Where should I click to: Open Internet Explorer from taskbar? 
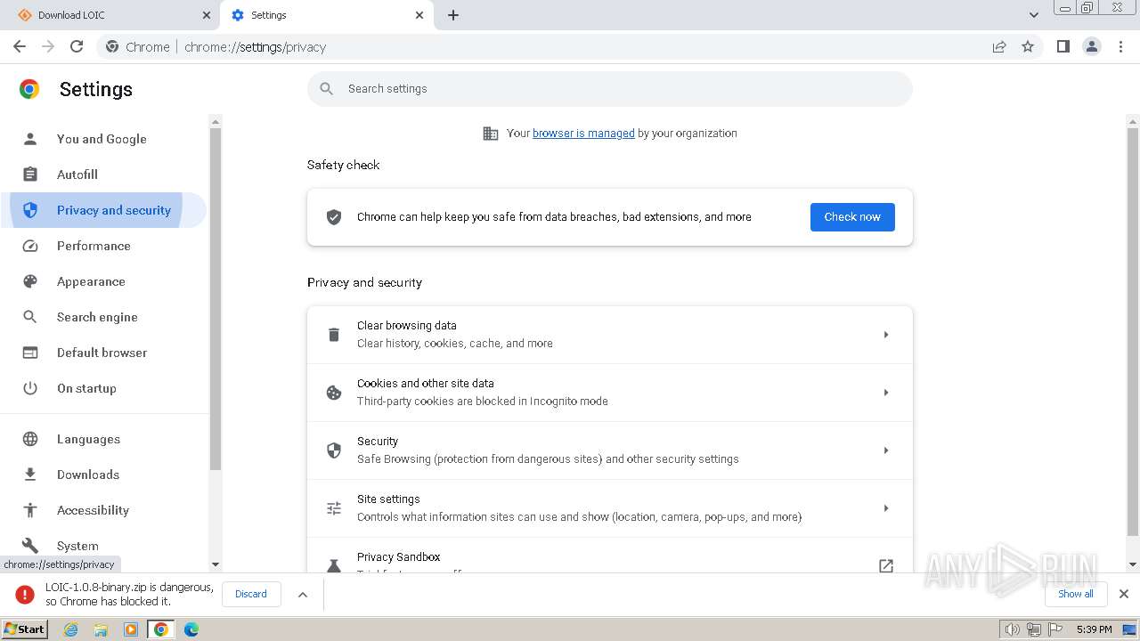coord(71,629)
